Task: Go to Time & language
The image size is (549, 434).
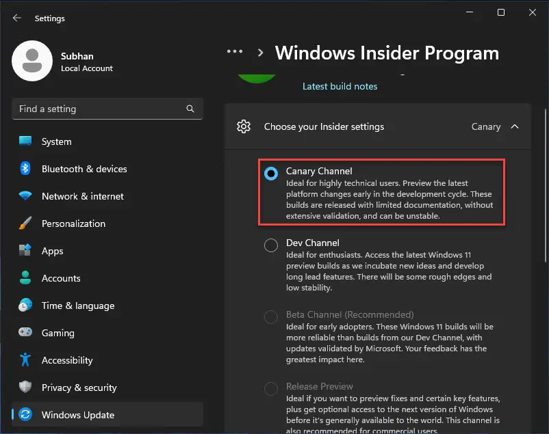Action: pyautogui.click(x=107, y=305)
